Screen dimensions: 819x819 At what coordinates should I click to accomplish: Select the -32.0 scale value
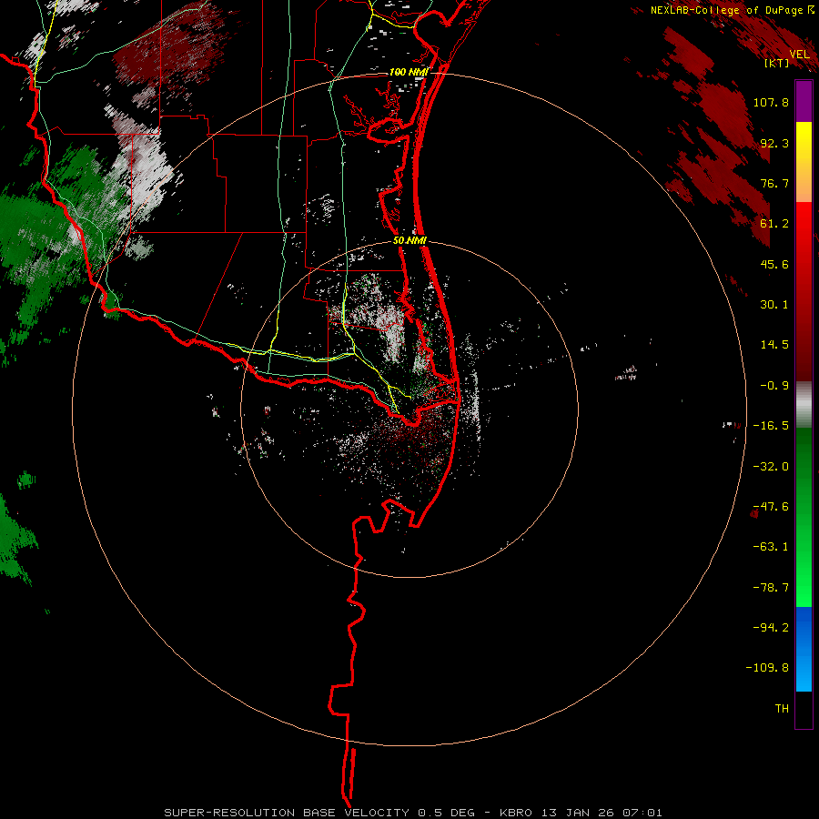pos(771,467)
